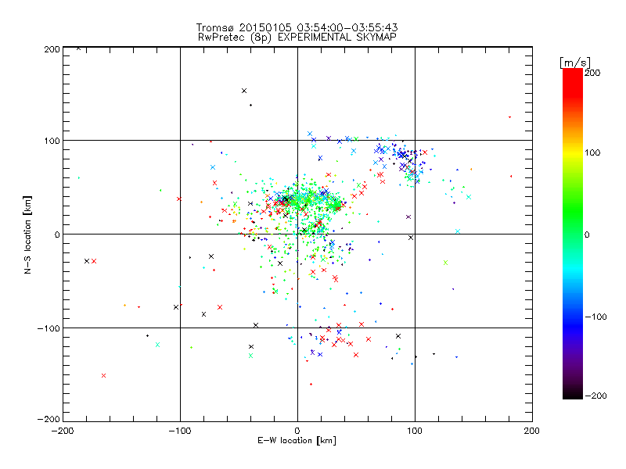Click the velocity colorbar gradient
The width and height of the screenshot is (626, 469).
tap(573, 234)
